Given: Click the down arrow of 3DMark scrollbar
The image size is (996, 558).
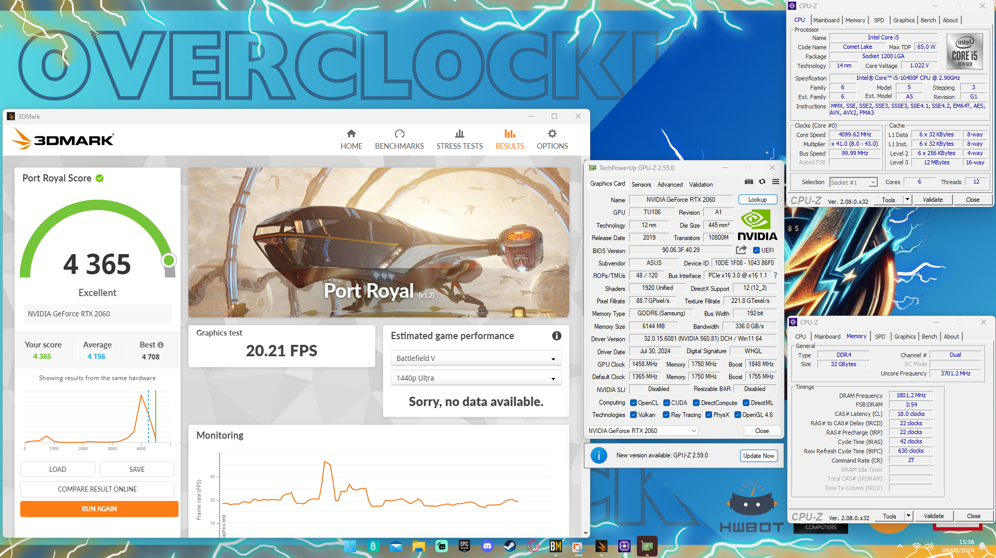Looking at the screenshot, I should [585, 533].
